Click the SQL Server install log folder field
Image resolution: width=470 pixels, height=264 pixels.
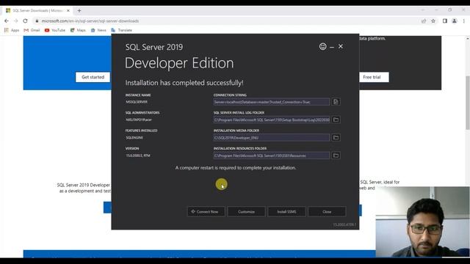coord(271,120)
